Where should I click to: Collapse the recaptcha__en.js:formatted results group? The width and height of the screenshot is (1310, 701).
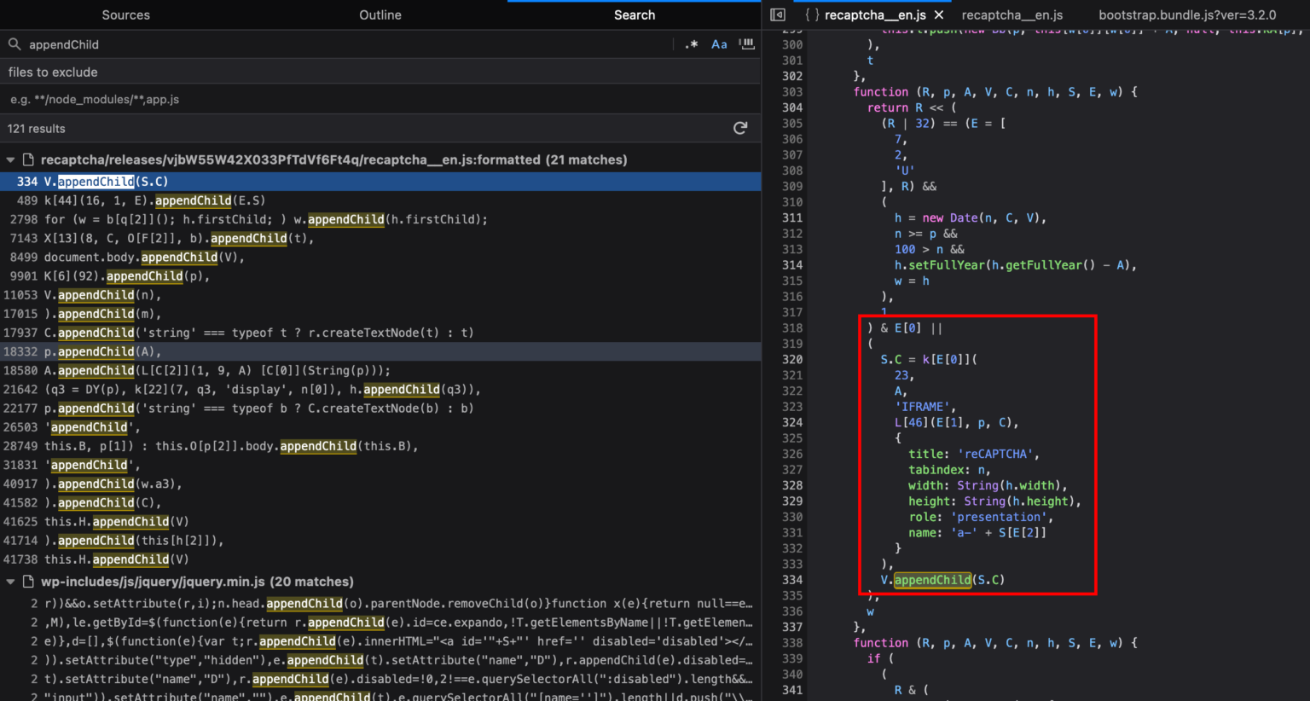10,159
